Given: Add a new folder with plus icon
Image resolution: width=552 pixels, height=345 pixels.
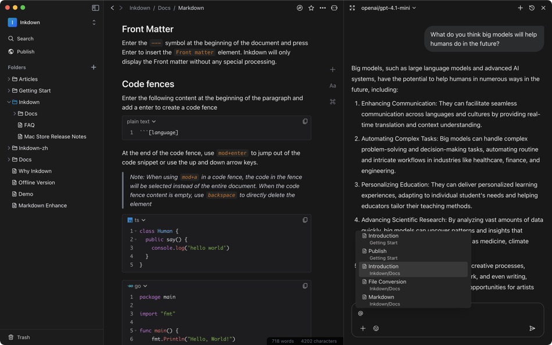Looking at the screenshot, I should point(94,67).
